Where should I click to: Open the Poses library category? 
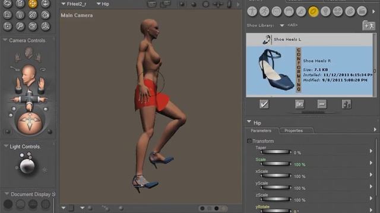coord(264,11)
